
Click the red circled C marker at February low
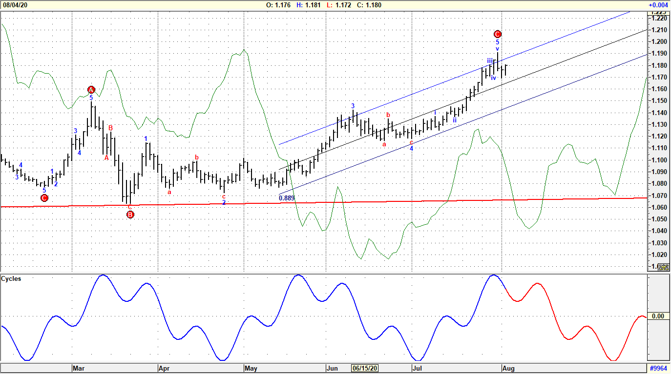(44, 198)
